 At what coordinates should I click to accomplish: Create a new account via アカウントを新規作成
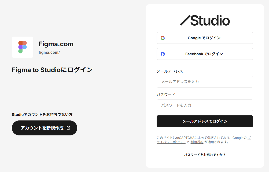coord(45,128)
